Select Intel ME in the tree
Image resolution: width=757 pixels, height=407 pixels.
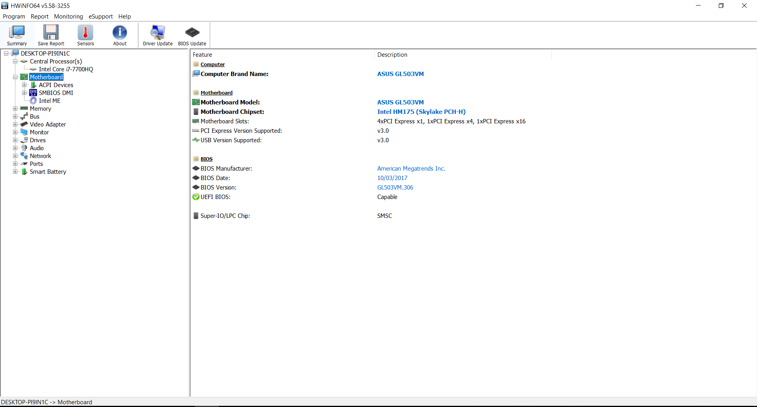pyautogui.click(x=49, y=101)
